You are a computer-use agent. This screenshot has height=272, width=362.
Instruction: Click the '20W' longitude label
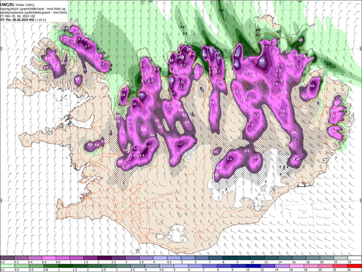pyautogui.click(x=150, y=1)
